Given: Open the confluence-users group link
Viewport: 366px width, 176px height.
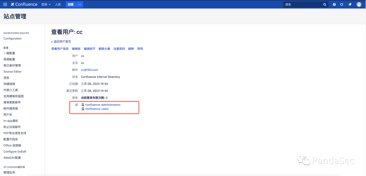Looking at the screenshot, I should (97, 109).
